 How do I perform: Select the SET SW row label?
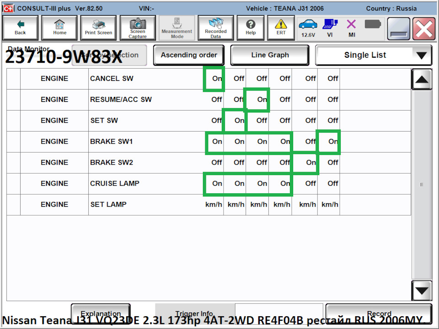(104, 121)
